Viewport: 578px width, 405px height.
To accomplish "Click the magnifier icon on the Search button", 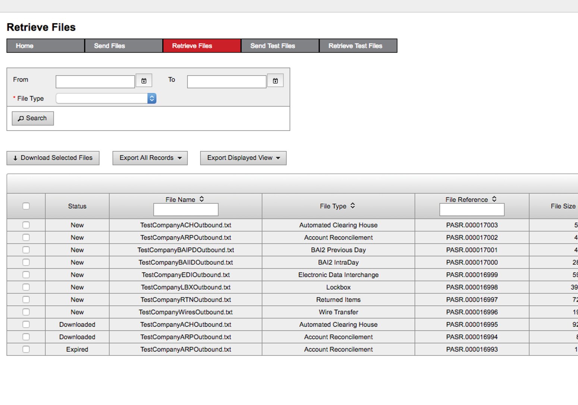I will coord(22,118).
